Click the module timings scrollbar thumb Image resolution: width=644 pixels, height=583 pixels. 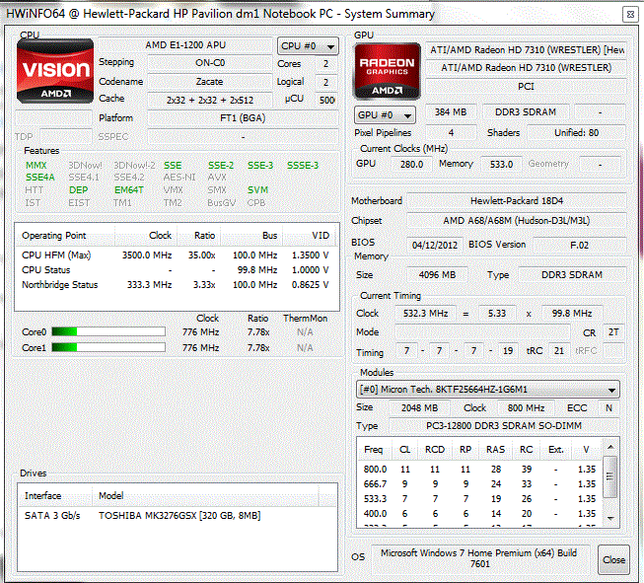[610, 476]
